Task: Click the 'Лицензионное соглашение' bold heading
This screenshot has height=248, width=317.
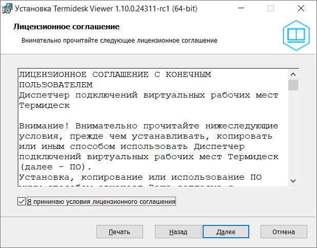Action: click(x=65, y=26)
